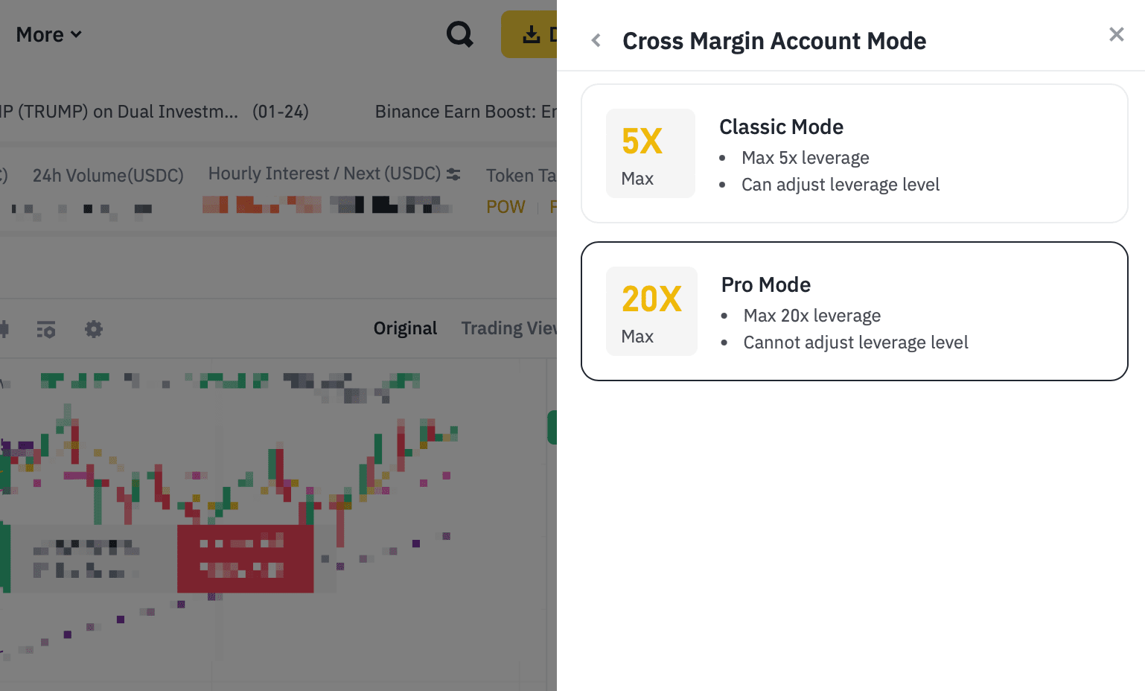The image size is (1145, 691).
Task: Select Pro Mode option
Action: pyautogui.click(x=854, y=311)
